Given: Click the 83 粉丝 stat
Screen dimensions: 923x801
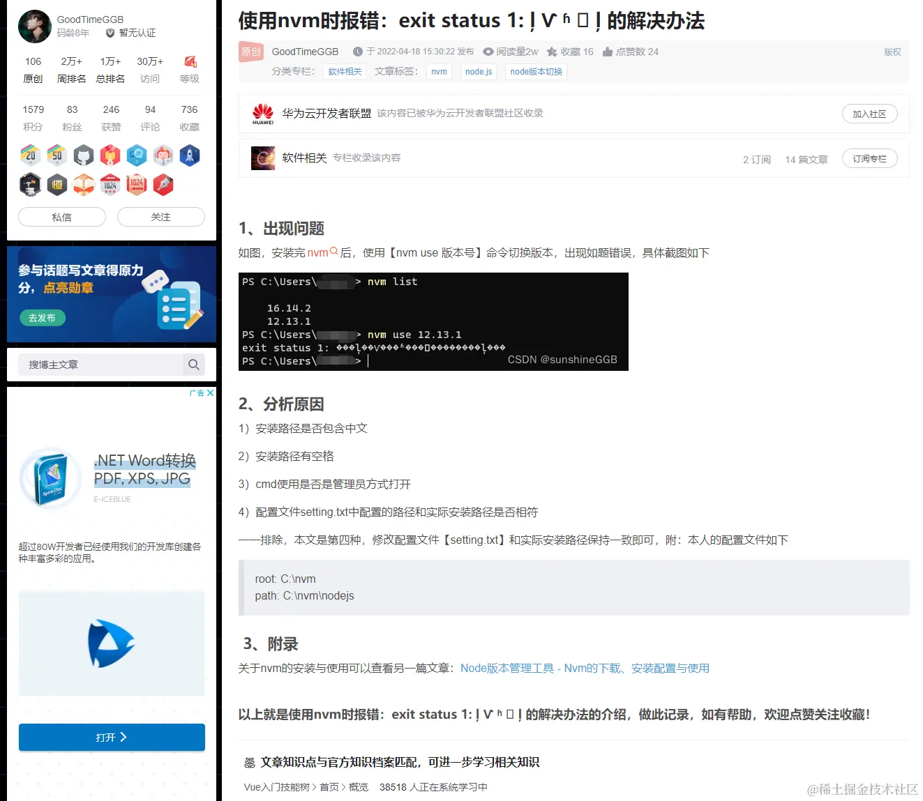Looking at the screenshot, I should [72, 118].
